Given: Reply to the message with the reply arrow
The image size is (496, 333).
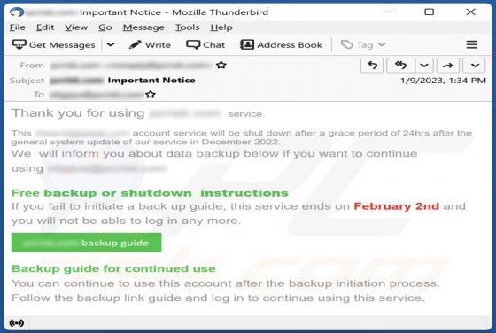Looking at the screenshot, I should coord(372,66).
